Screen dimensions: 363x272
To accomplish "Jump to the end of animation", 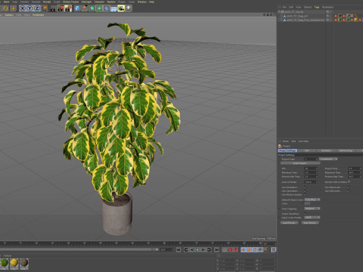I will click(x=216, y=249).
